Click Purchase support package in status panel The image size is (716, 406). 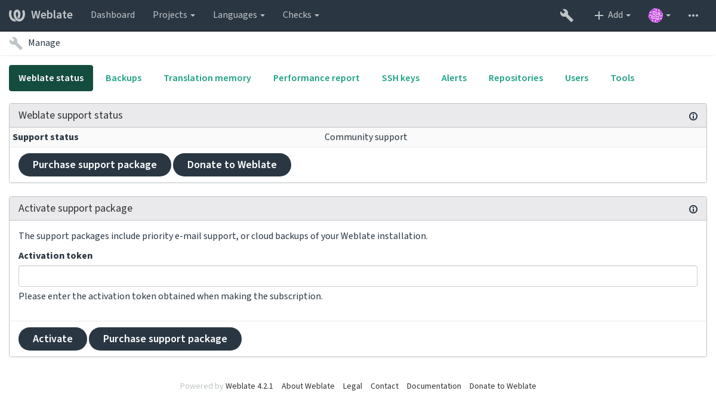pos(95,165)
